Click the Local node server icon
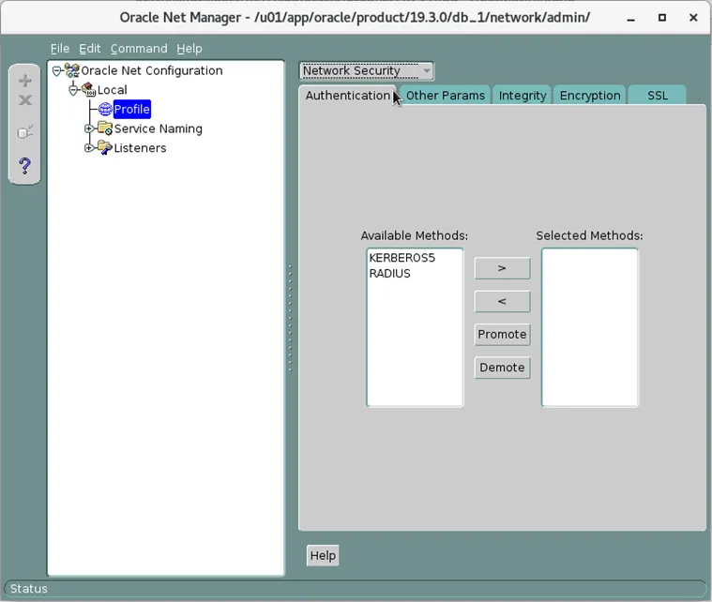This screenshot has height=602, width=712. [88, 89]
